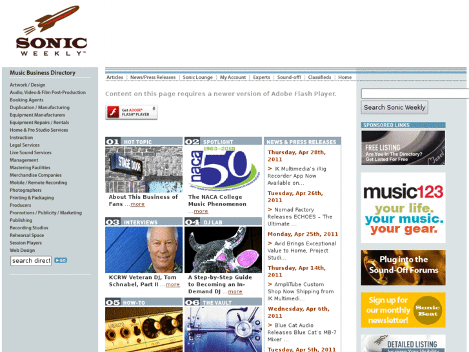The width and height of the screenshot is (469, 352).
Task: Click the amplifier knobs How-To thumbnail
Action: tap(144, 329)
